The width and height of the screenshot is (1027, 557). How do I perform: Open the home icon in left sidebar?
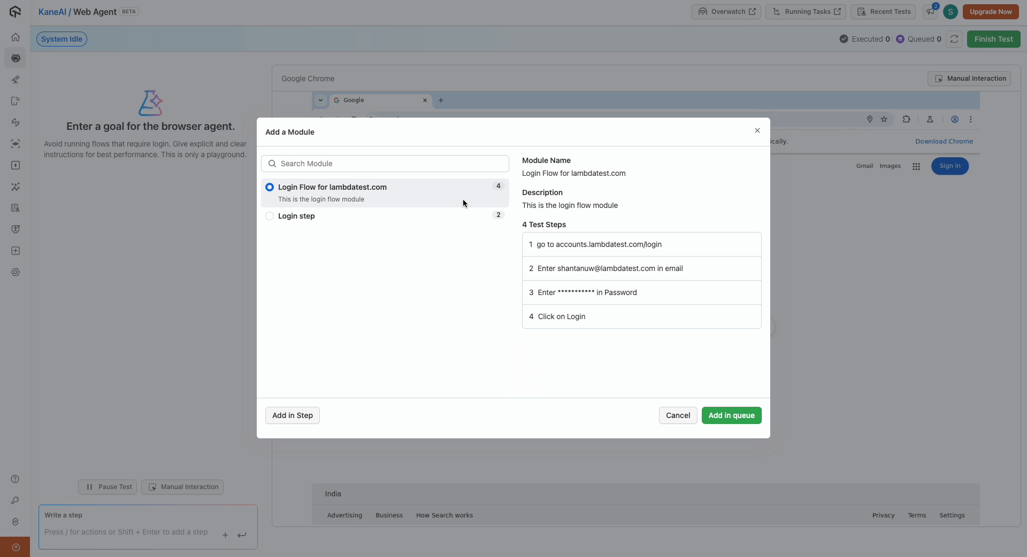(16, 37)
